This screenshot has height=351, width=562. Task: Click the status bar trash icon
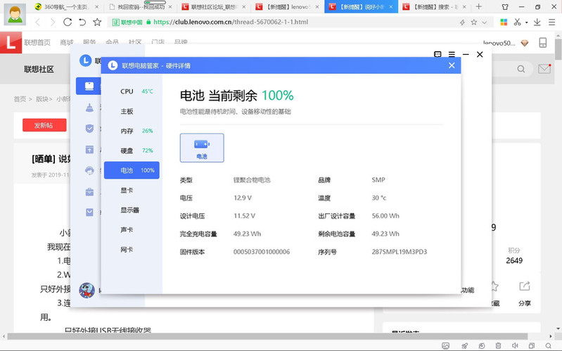(x=498, y=345)
